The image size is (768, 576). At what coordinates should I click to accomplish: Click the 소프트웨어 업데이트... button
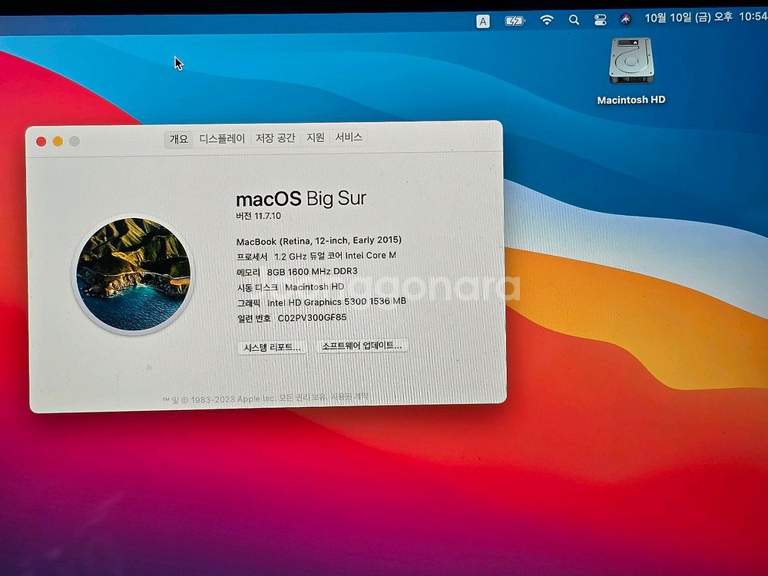pos(362,346)
